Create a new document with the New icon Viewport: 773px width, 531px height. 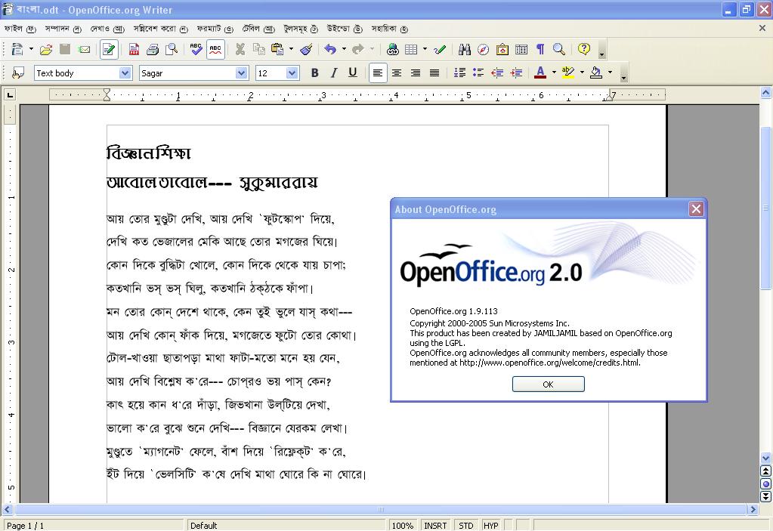pos(17,49)
